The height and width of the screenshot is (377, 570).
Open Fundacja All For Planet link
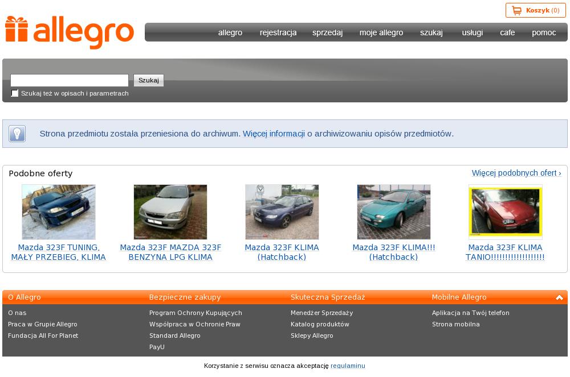click(x=43, y=335)
